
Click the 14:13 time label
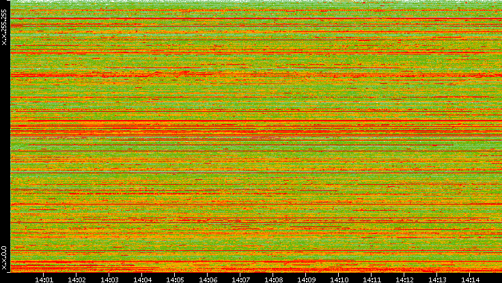point(437,279)
